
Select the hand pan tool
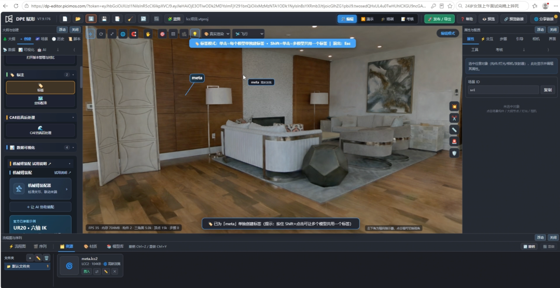pyautogui.click(x=148, y=34)
